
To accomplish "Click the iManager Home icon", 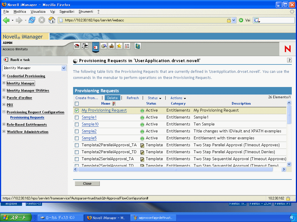I will [77, 46].
